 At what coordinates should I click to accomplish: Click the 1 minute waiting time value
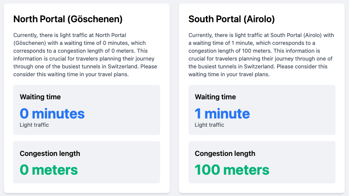point(222,114)
